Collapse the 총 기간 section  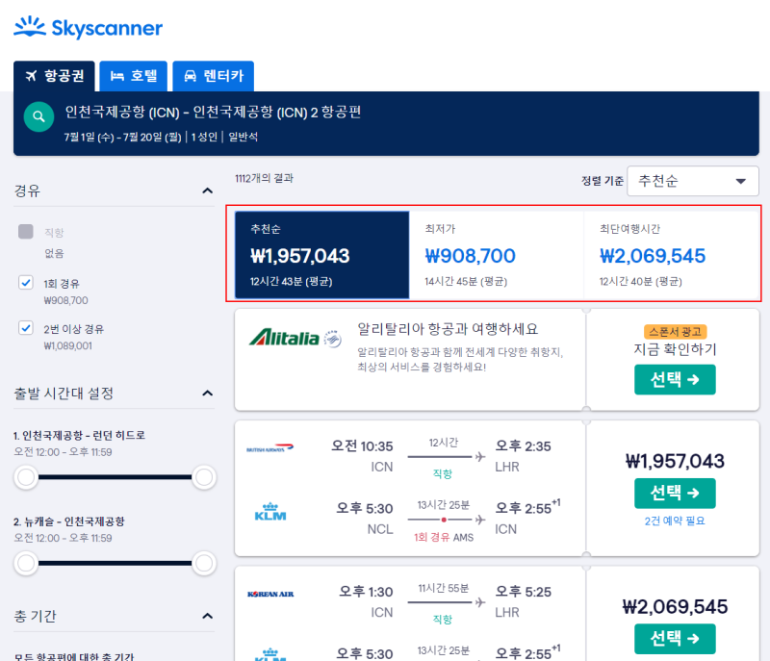(207, 616)
